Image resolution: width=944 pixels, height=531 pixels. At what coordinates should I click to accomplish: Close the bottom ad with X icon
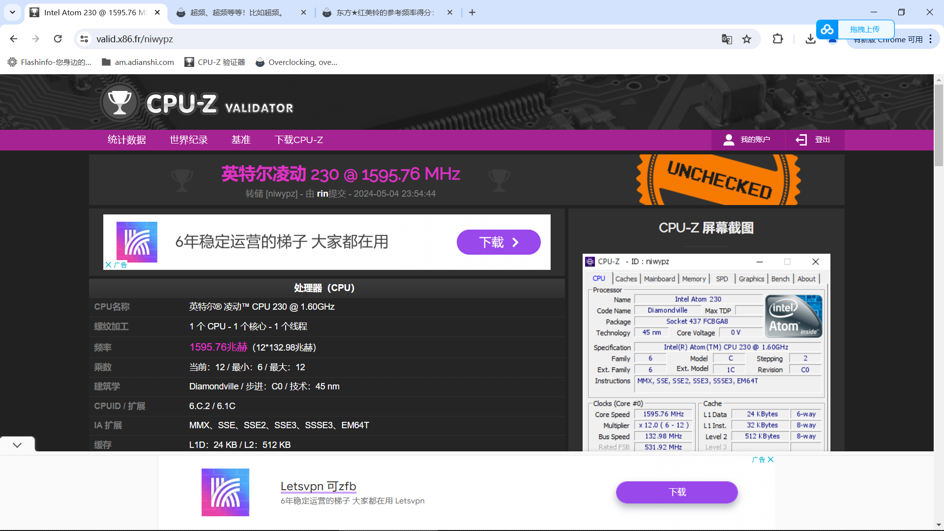(770, 460)
